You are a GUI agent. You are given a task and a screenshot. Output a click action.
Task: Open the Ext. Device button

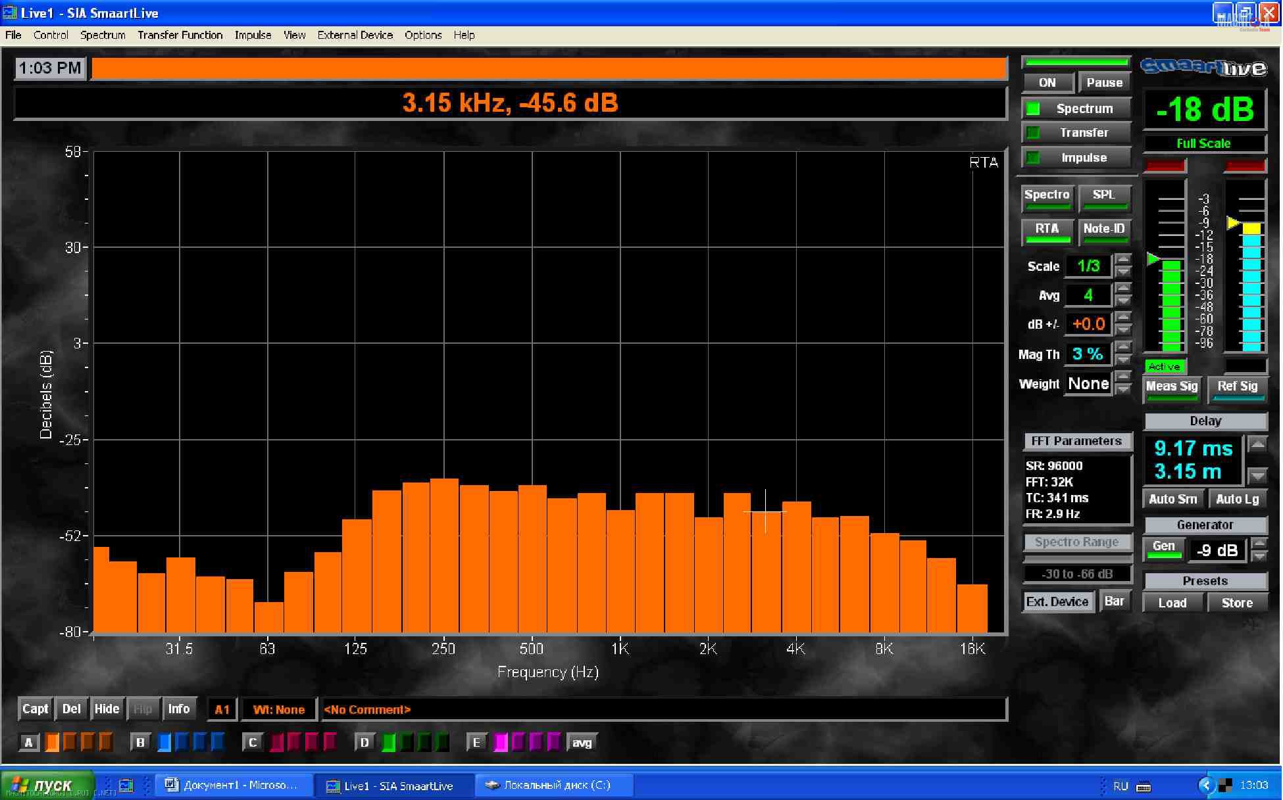click(x=1057, y=601)
